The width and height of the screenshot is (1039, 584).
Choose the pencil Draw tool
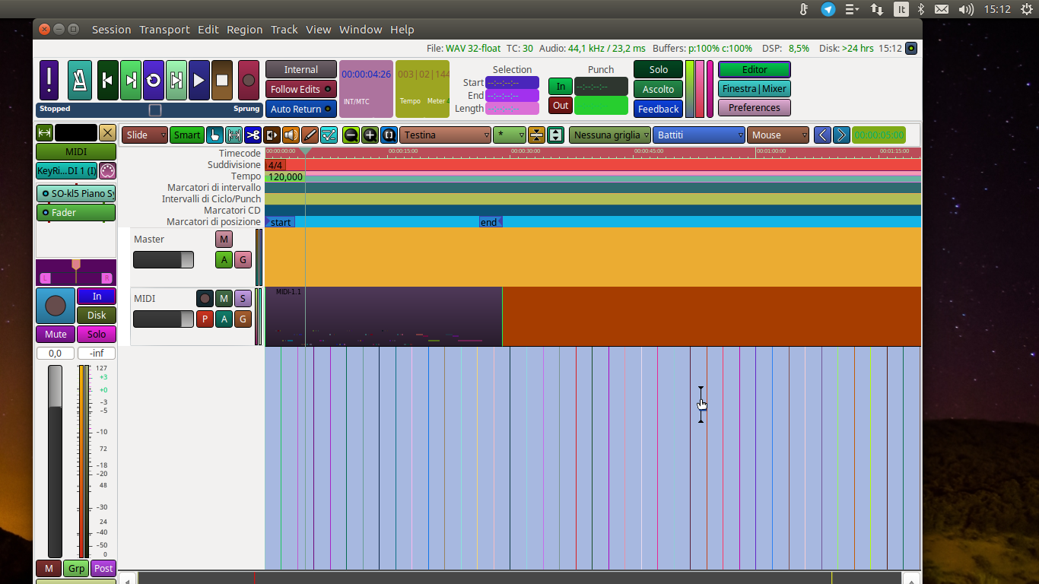pos(310,135)
